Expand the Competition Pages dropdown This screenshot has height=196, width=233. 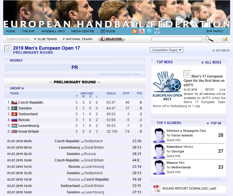(x=166, y=50)
